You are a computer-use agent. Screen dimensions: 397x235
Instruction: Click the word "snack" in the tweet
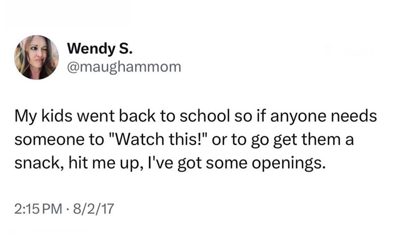(x=38, y=163)
